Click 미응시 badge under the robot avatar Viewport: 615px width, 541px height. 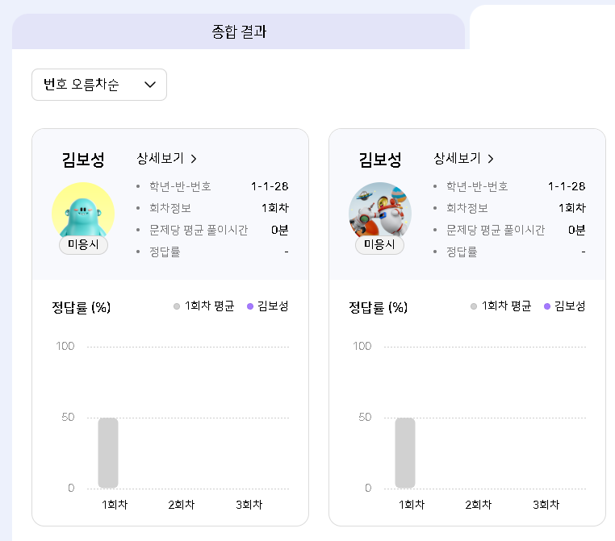pos(379,244)
